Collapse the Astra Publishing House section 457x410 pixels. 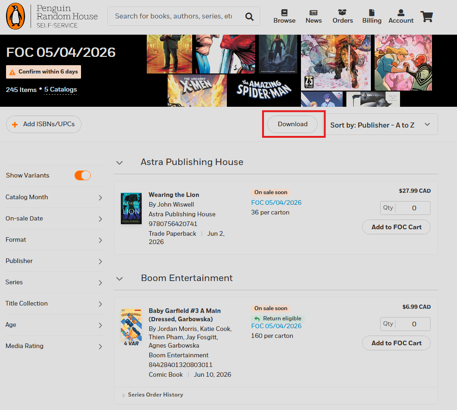point(119,163)
